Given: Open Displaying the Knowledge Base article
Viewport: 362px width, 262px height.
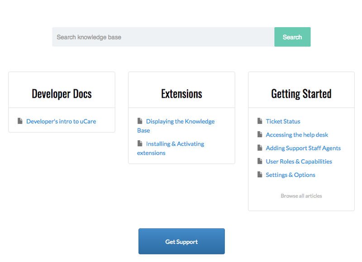Looking at the screenshot, I should [180, 121].
